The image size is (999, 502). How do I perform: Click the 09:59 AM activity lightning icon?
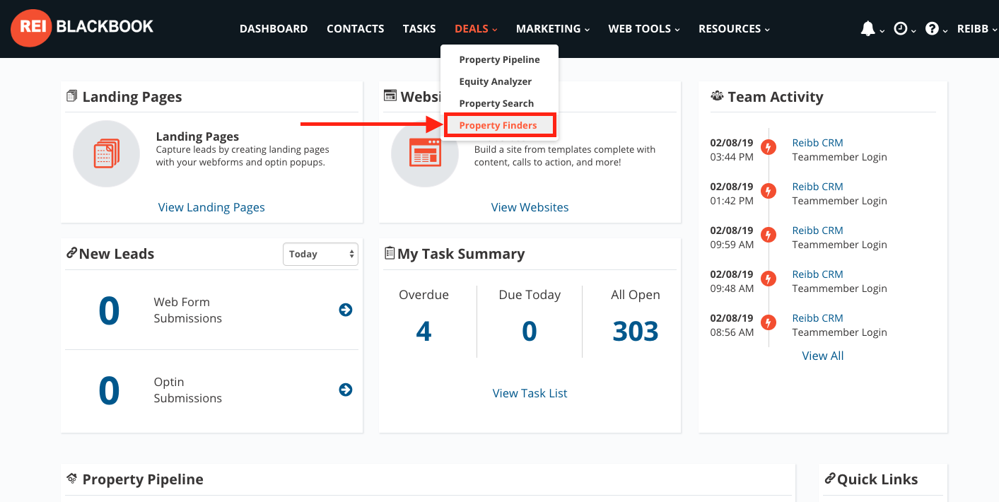[769, 235]
